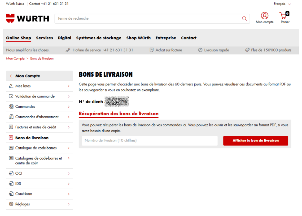Click the Hotline de service phone icon
Image resolution: width=302 pixels, height=216 pixels.
tap(68, 50)
